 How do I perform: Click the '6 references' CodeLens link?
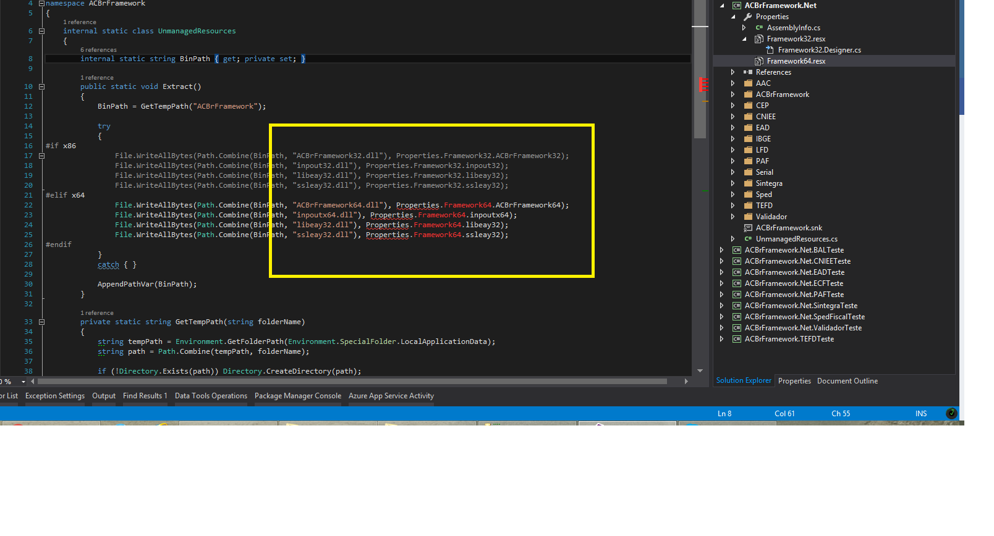pos(98,50)
